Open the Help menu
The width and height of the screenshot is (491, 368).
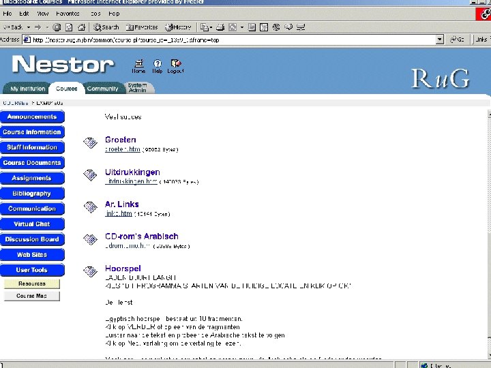click(x=114, y=14)
